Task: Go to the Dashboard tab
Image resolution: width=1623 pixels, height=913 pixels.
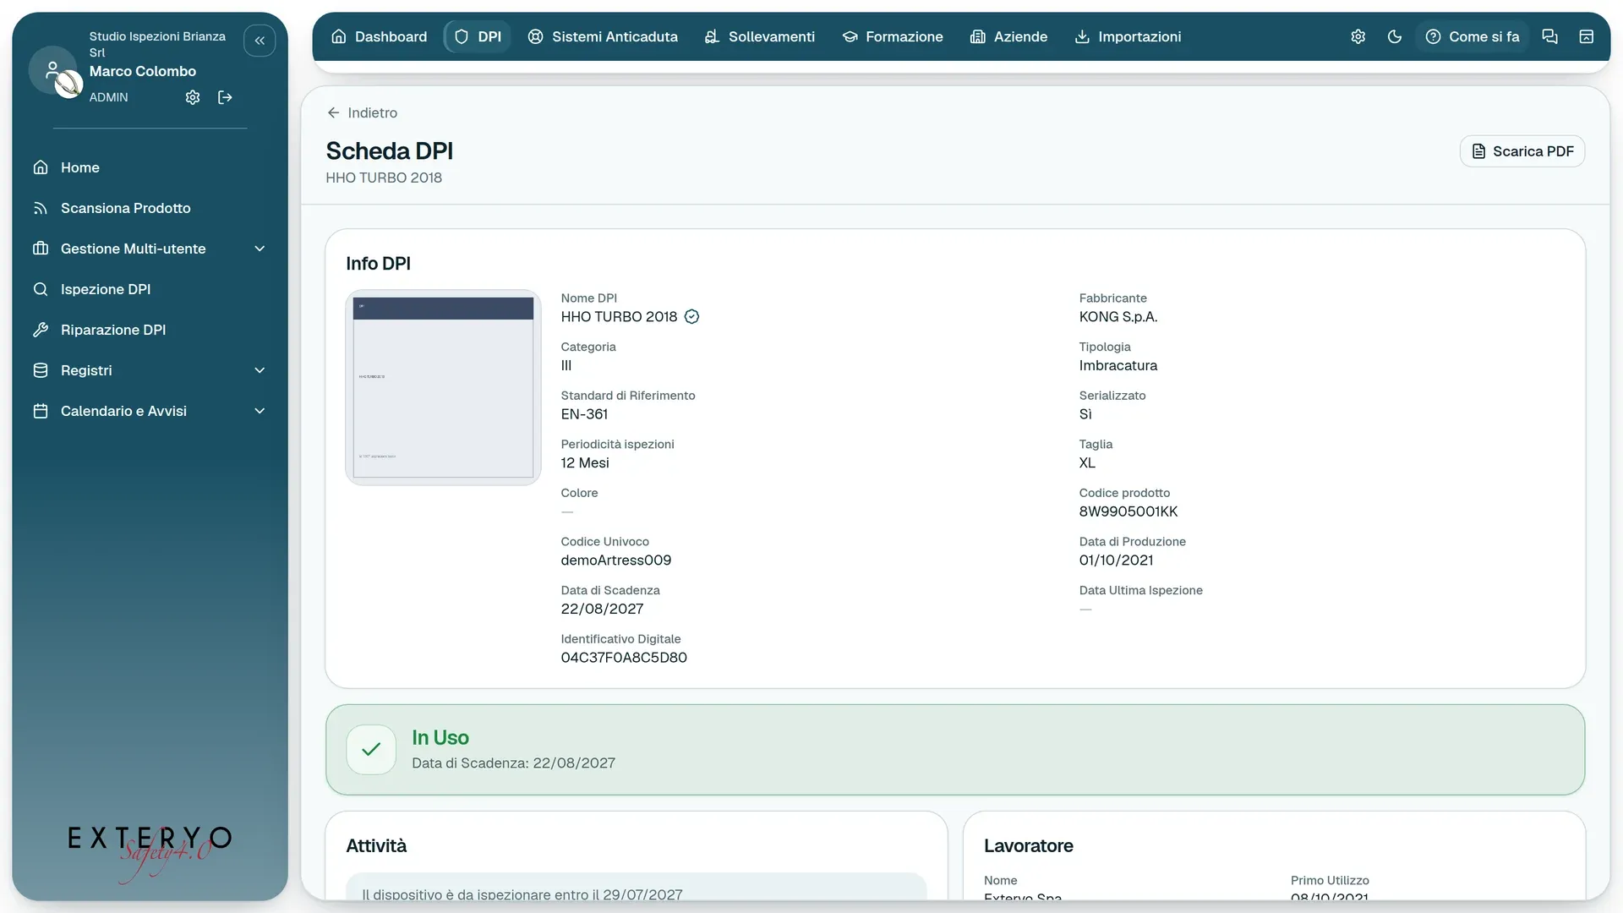Action: (x=379, y=36)
